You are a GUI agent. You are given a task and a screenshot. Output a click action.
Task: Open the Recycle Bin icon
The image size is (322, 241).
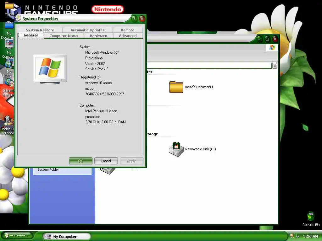311,219
